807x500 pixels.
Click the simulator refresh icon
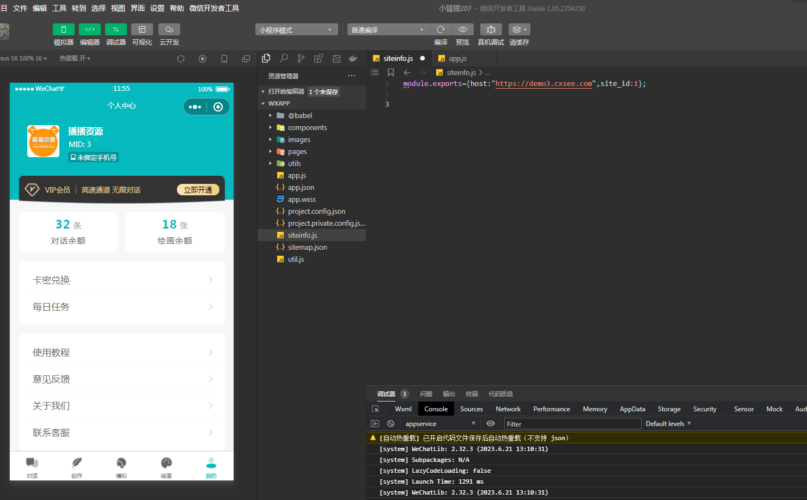click(181, 59)
